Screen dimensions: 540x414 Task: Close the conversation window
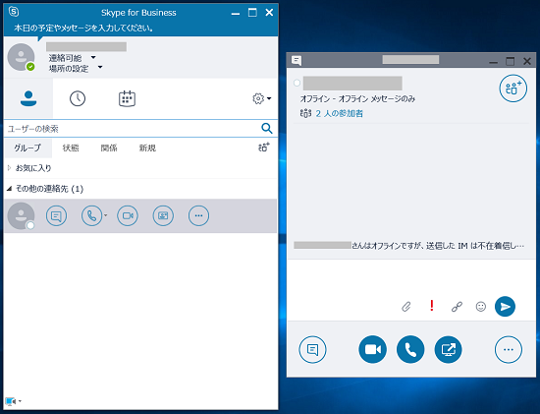(x=527, y=61)
